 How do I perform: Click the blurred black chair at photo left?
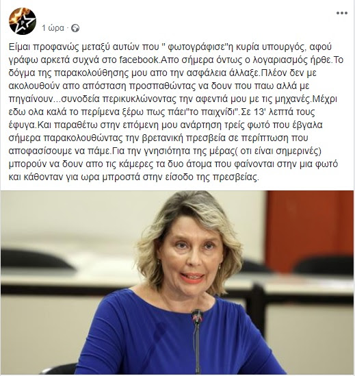click(34, 260)
